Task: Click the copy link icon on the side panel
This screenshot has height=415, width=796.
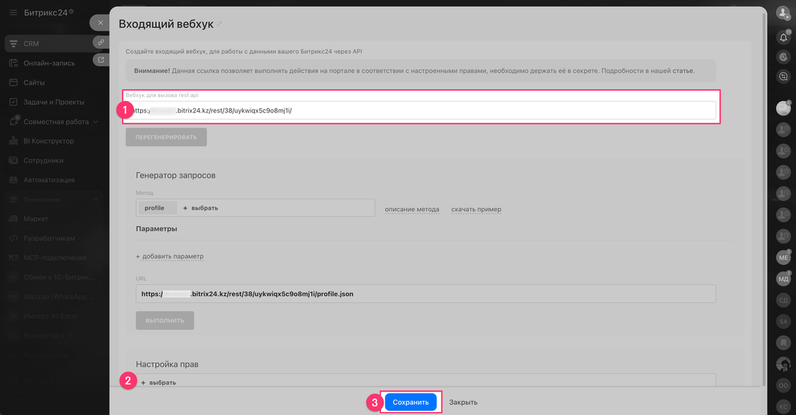Action: (100, 42)
